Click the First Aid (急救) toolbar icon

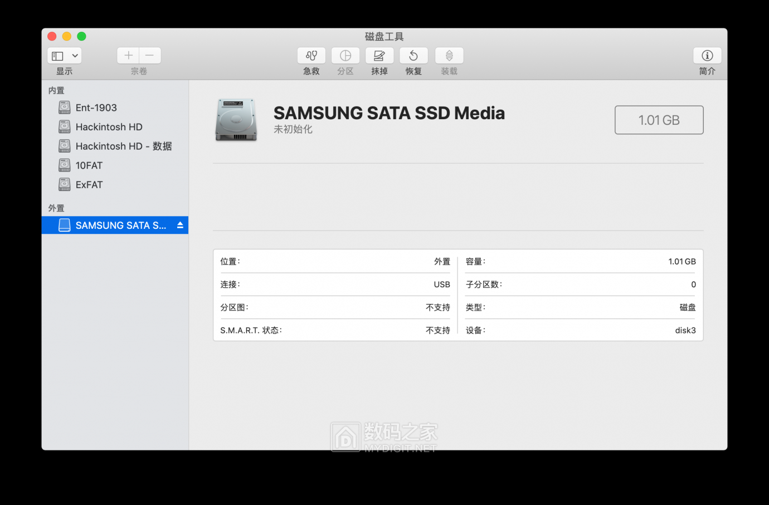coord(312,56)
